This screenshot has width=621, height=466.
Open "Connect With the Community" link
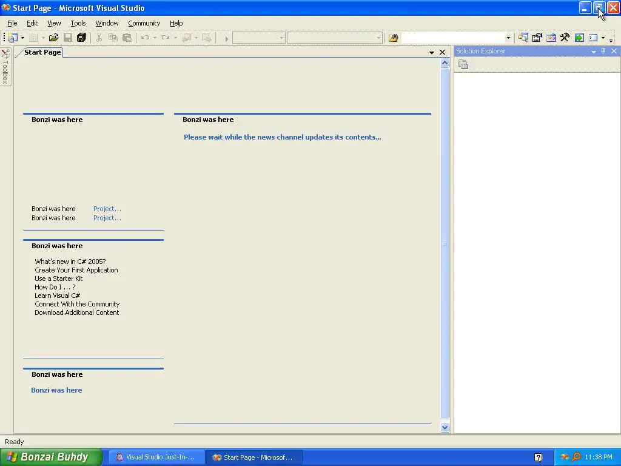[x=77, y=304]
